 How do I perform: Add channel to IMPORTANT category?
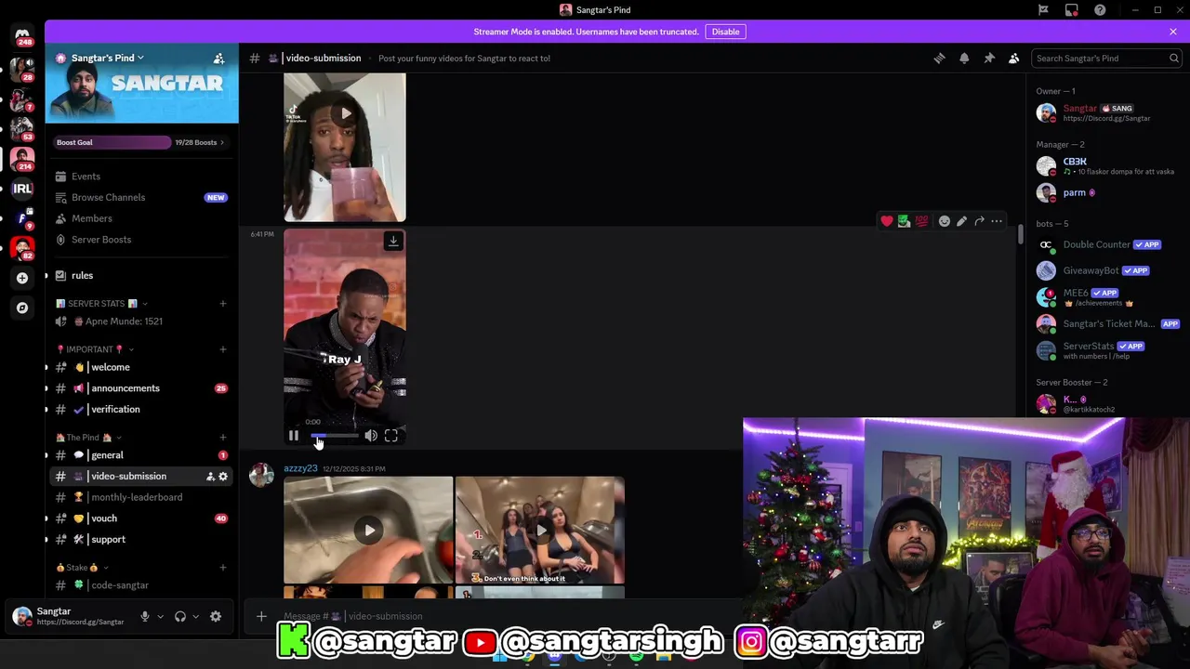click(223, 349)
